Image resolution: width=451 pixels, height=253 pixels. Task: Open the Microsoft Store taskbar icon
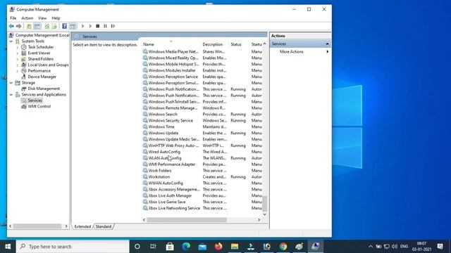coord(170,247)
